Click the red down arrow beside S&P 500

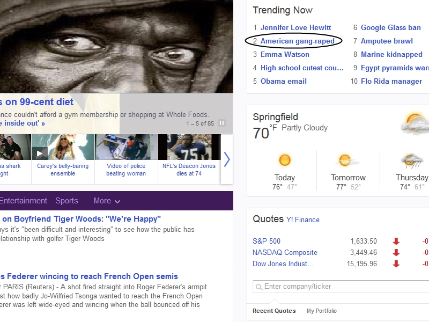point(396,241)
